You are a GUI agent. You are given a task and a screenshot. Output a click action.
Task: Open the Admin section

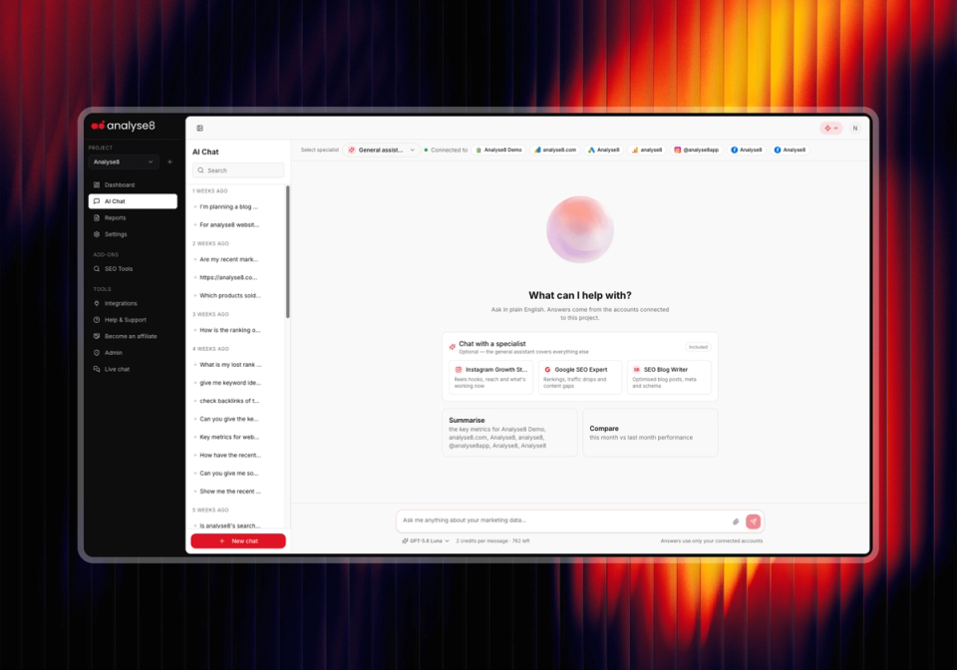point(133,353)
